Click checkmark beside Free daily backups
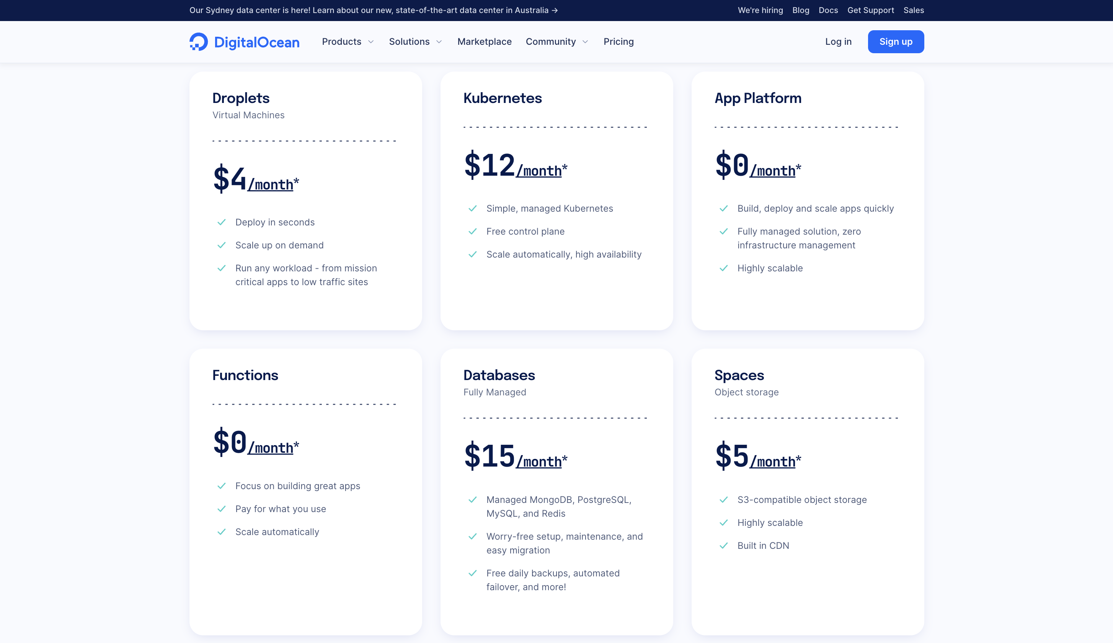The image size is (1113, 643). (472, 573)
